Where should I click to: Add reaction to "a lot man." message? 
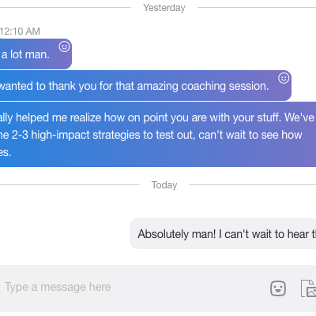coord(64,46)
